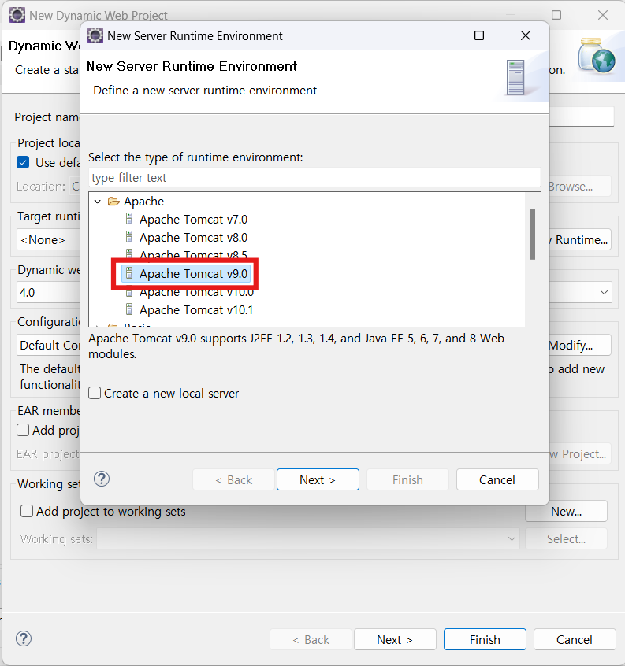Click the server icon beside Apache Tomcat v9.0
Viewport: 625px width, 666px height.
point(130,273)
